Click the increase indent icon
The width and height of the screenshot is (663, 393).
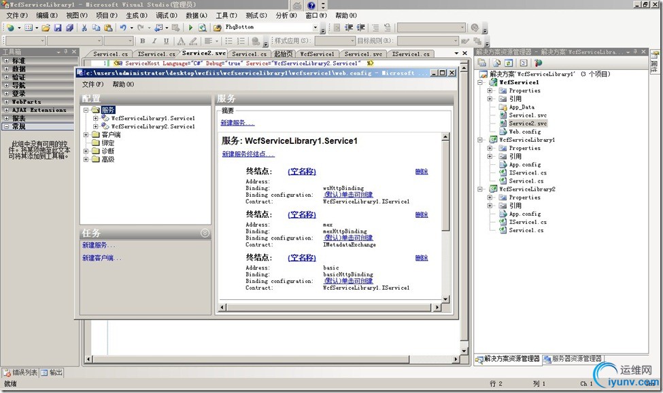click(360, 28)
